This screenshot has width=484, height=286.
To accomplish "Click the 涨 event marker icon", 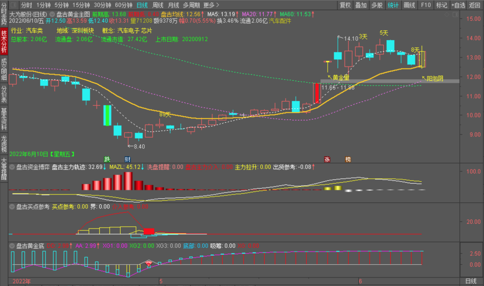I will pos(327,159).
